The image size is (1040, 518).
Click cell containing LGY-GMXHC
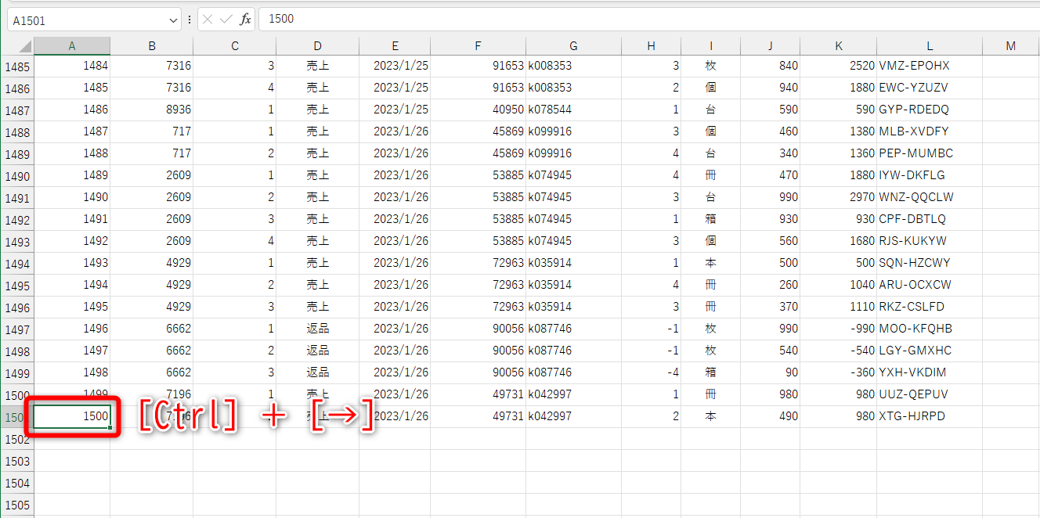(x=930, y=351)
